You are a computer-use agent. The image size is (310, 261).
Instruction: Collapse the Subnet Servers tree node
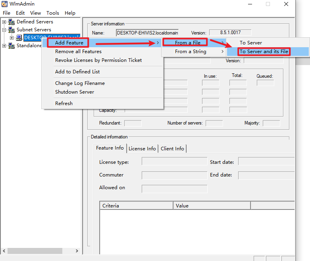4,30
